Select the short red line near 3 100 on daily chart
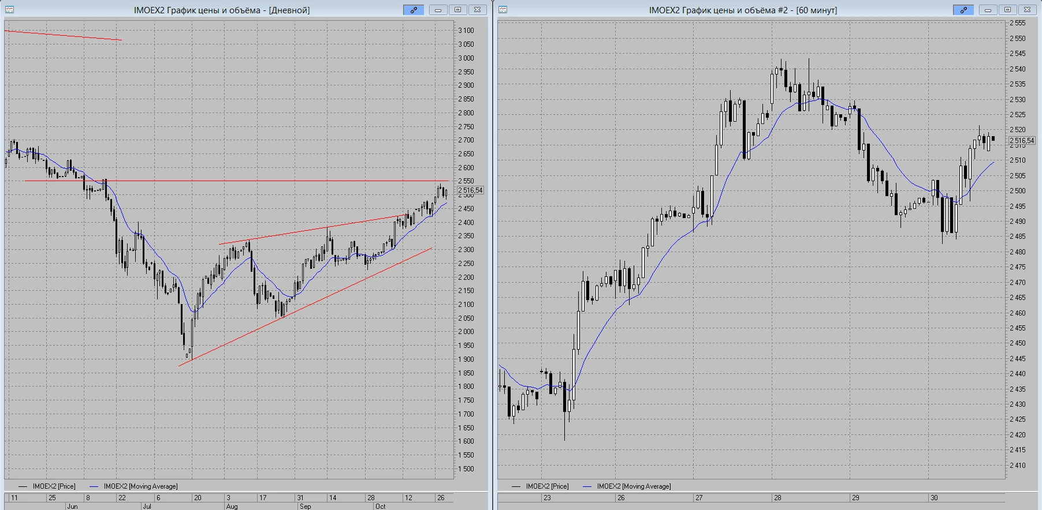The width and height of the screenshot is (1042, 510). pos(63,35)
